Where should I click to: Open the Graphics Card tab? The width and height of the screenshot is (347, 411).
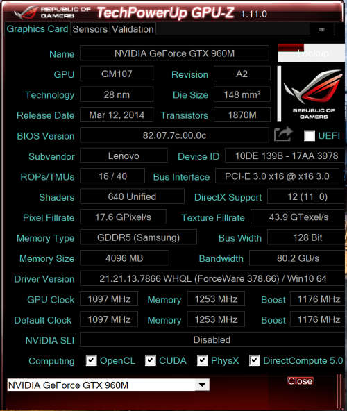[x=37, y=29]
